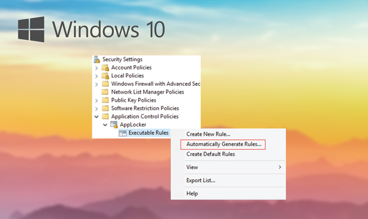Click the Windows Firewall folder icon
Screen dimensions: 368x219
105,84
